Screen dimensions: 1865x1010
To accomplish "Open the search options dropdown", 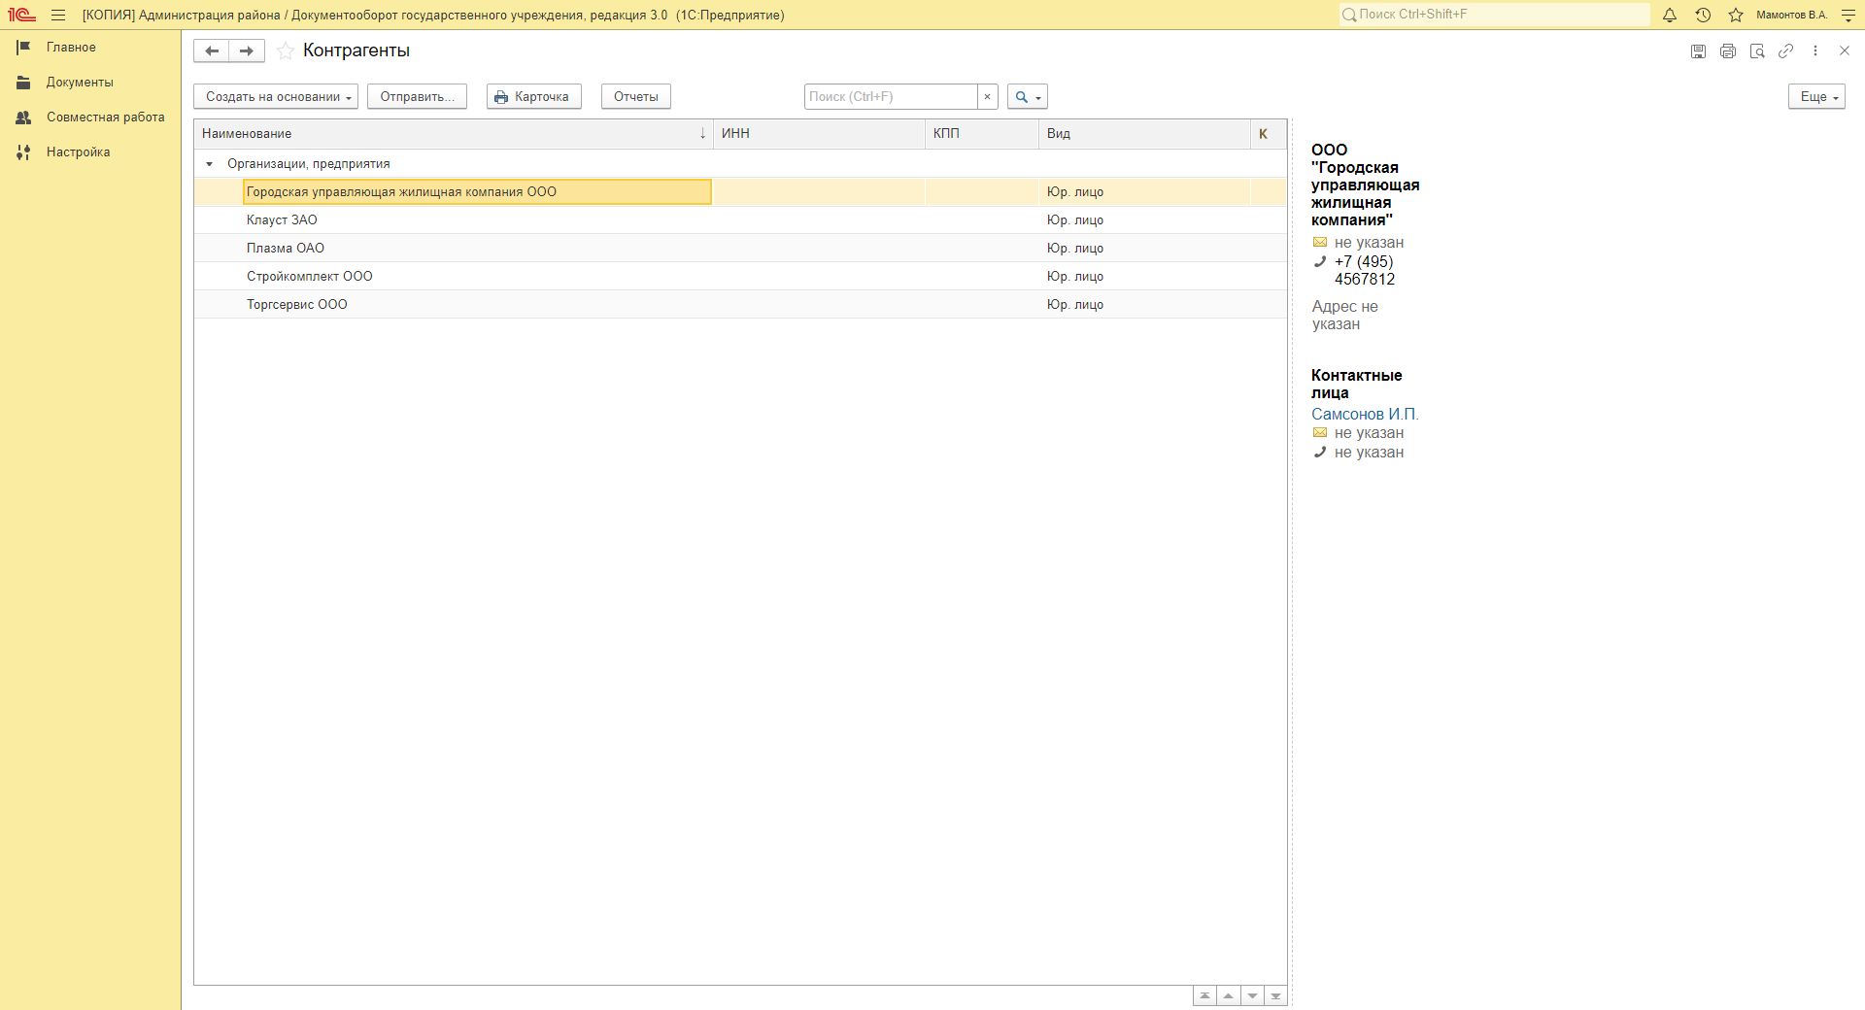I will 1028,96.
